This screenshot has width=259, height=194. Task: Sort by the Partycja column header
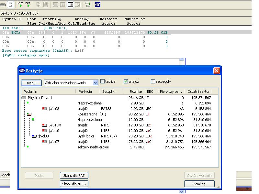(x=87, y=92)
